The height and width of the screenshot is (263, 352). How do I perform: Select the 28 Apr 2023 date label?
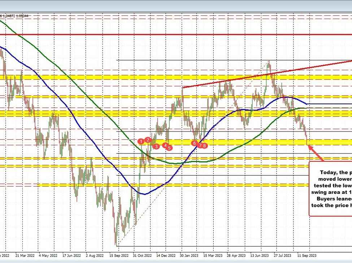tap(235, 255)
